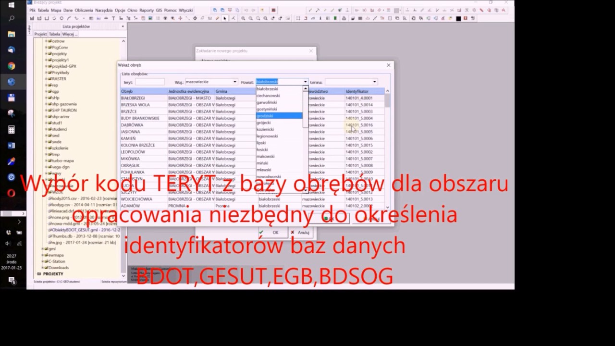Expand the RASTER folder node

[46, 79]
